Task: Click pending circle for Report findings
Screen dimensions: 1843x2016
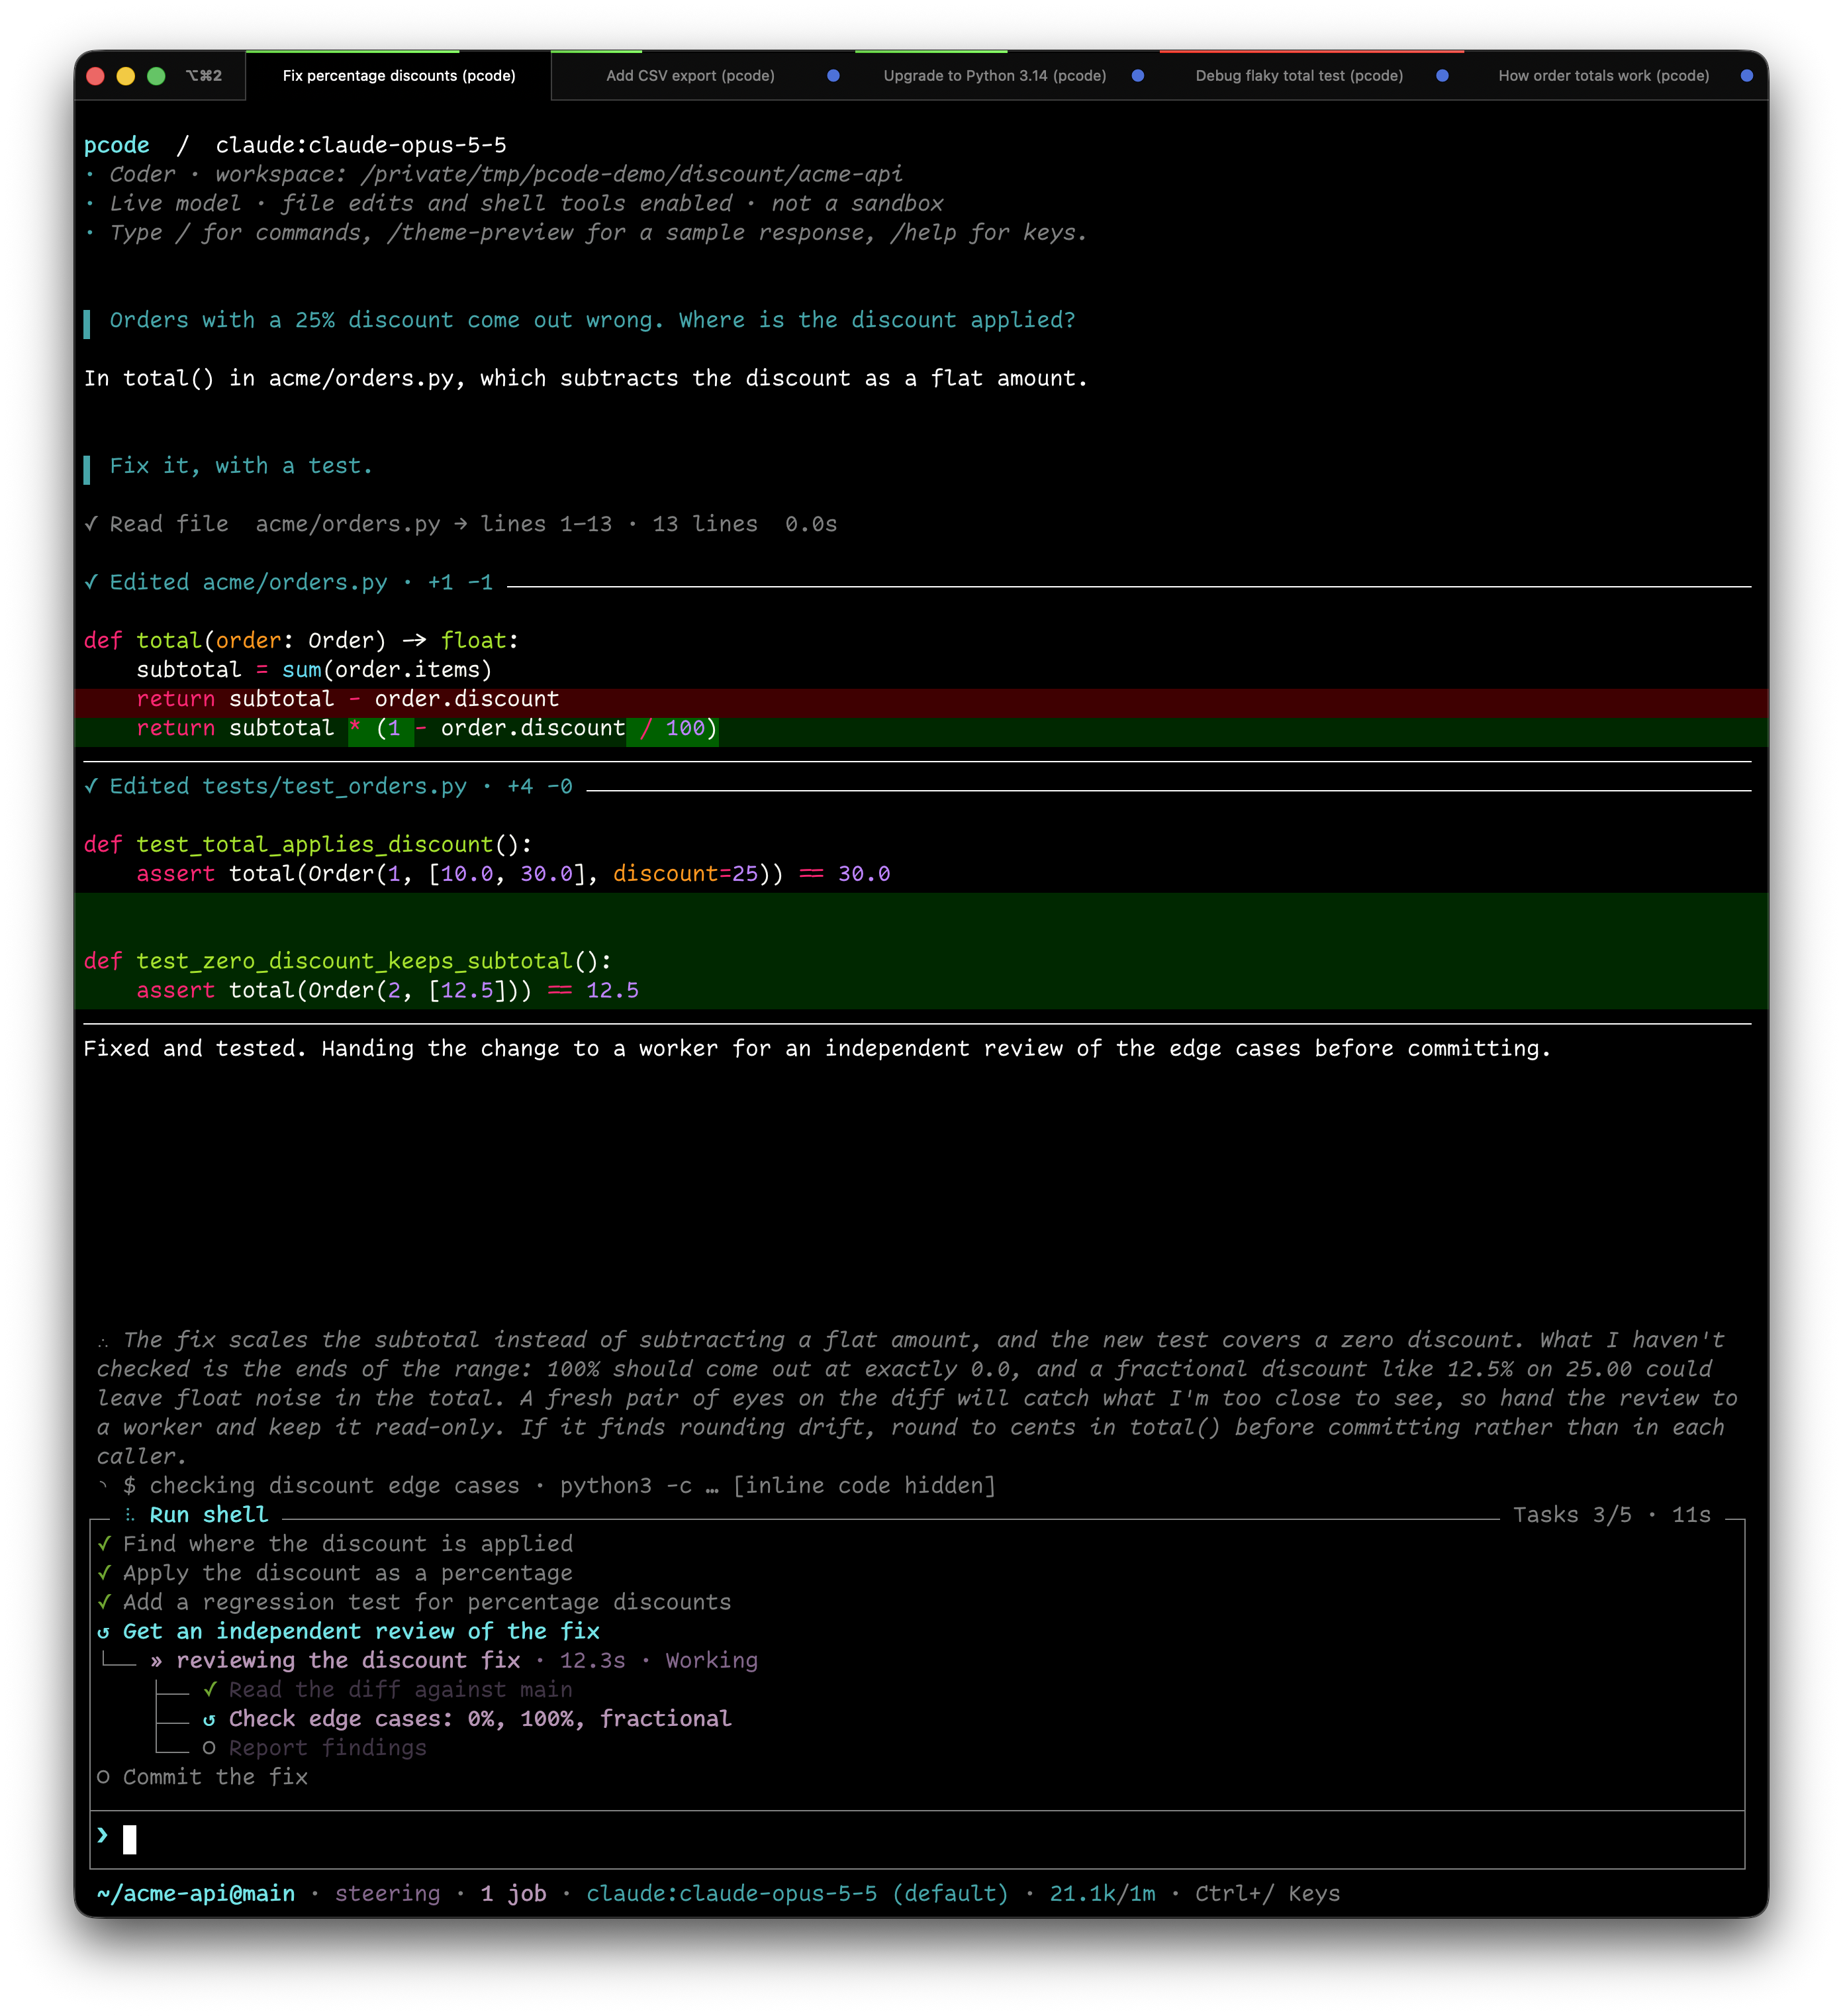Action: [209, 1748]
